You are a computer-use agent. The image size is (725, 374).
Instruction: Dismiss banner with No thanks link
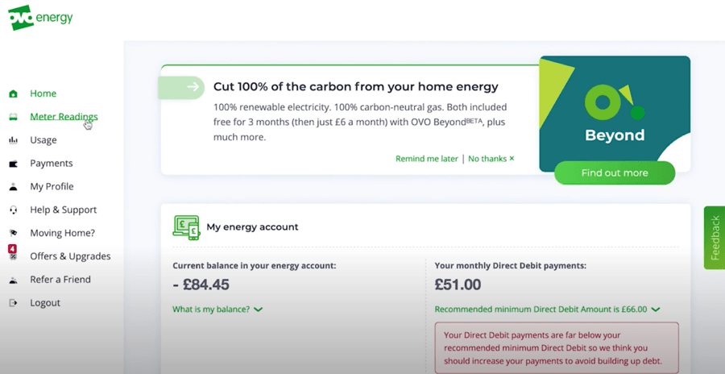point(491,159)
